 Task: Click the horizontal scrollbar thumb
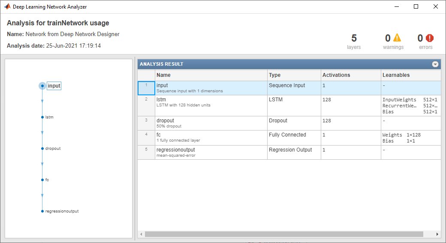(284, 234)
